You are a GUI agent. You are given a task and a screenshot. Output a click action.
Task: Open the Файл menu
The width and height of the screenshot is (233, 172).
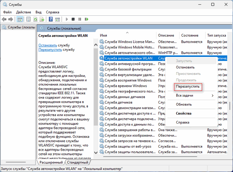tap(7, 12)
